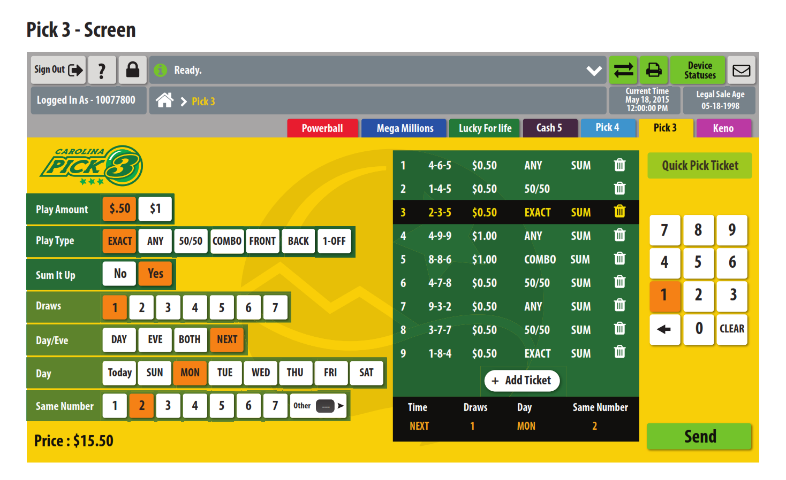Tap keypad digit 0
This screenshot has height=480, width=786.
[698, 329]
